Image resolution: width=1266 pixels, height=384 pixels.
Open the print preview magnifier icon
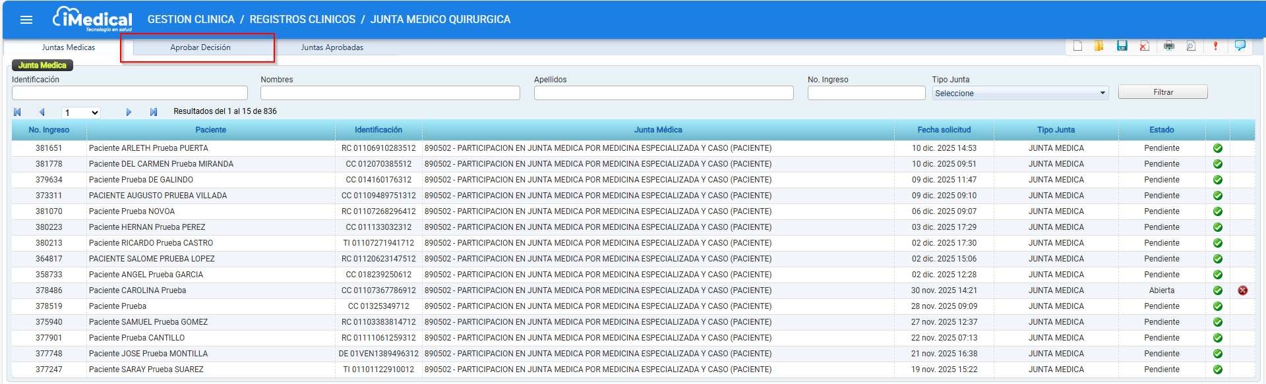[1191, 45]
